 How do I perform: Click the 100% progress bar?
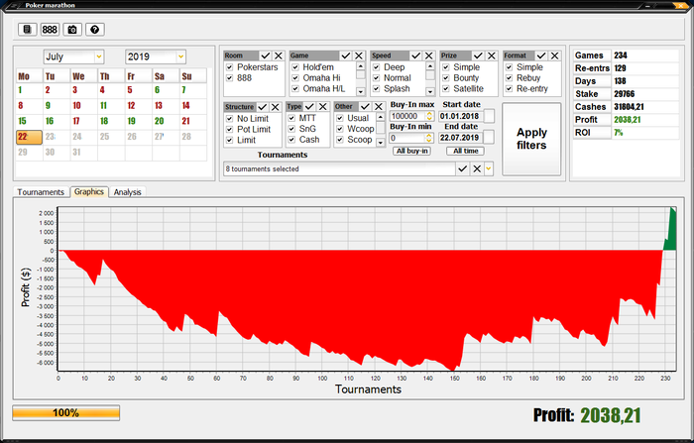coord(66,413)
